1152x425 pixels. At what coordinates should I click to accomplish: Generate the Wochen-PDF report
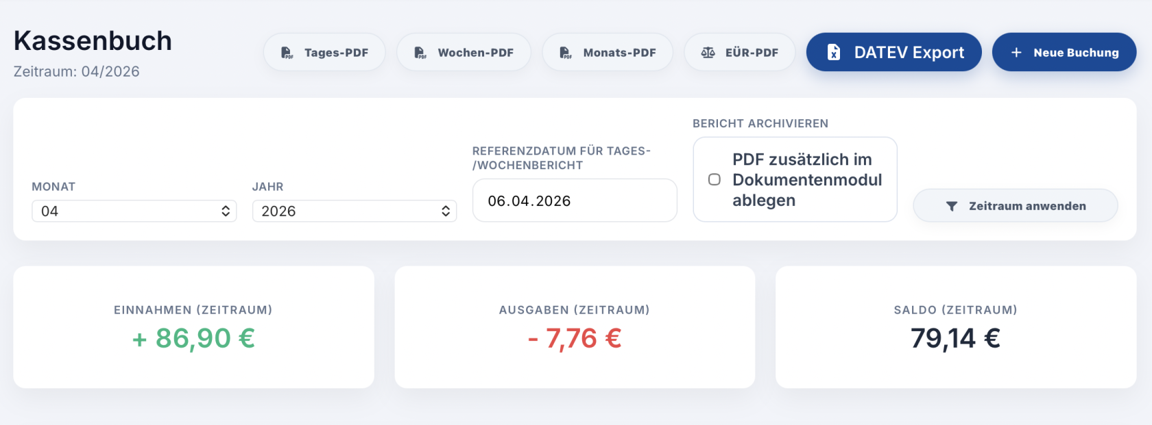pos(464,52)
